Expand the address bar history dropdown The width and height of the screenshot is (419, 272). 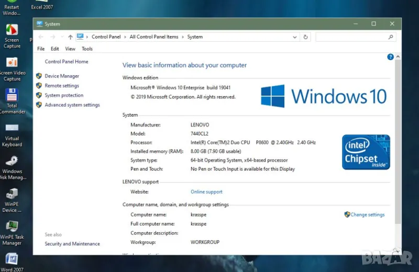coord(296,37)
